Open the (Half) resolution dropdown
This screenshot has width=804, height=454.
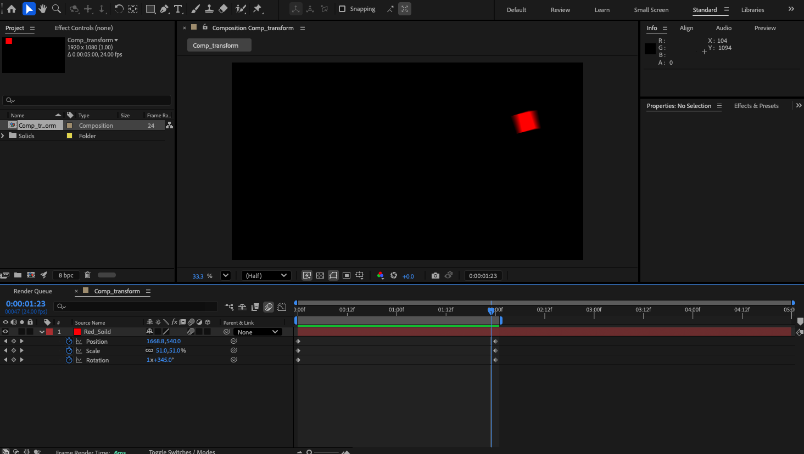point(266,275)
